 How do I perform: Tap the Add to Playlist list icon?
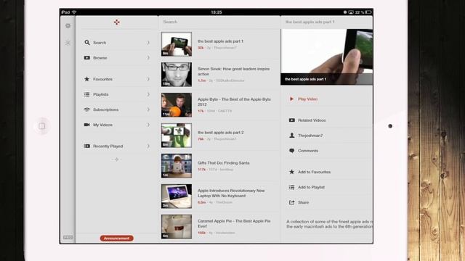pos(292,187)
